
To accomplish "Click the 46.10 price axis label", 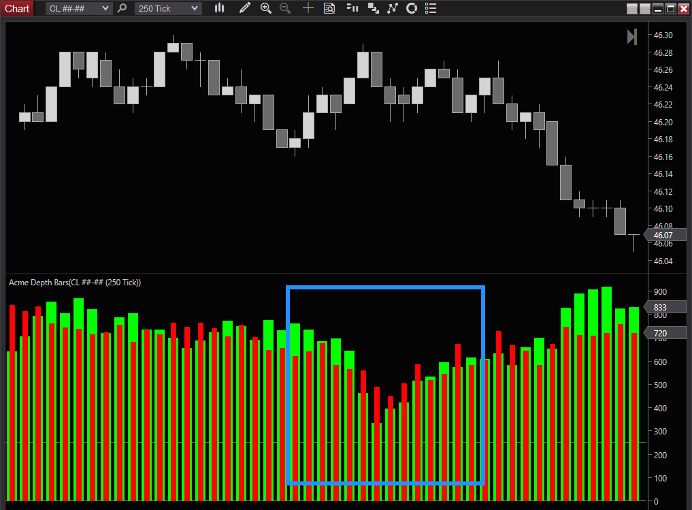I will [x=663, y=209].
